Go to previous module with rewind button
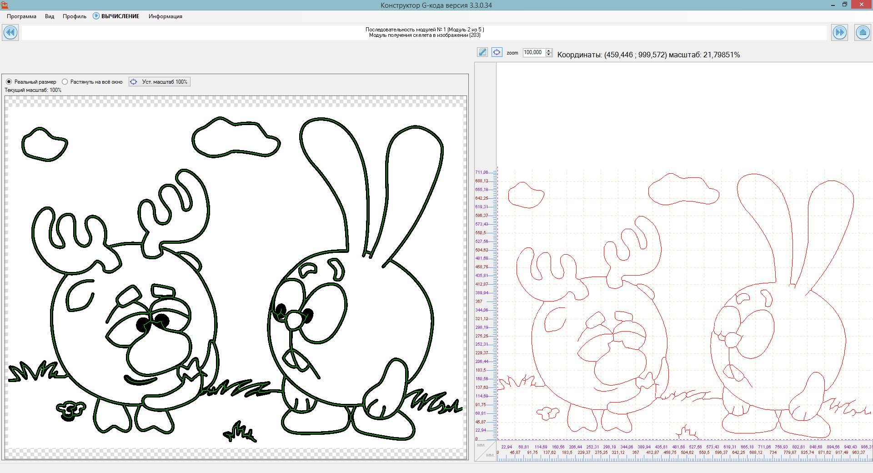This screenshot has height=473, width=873. tap(10, 32)
